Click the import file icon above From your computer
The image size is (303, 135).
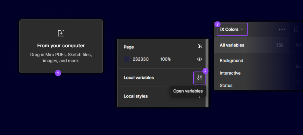pos(61,33)
